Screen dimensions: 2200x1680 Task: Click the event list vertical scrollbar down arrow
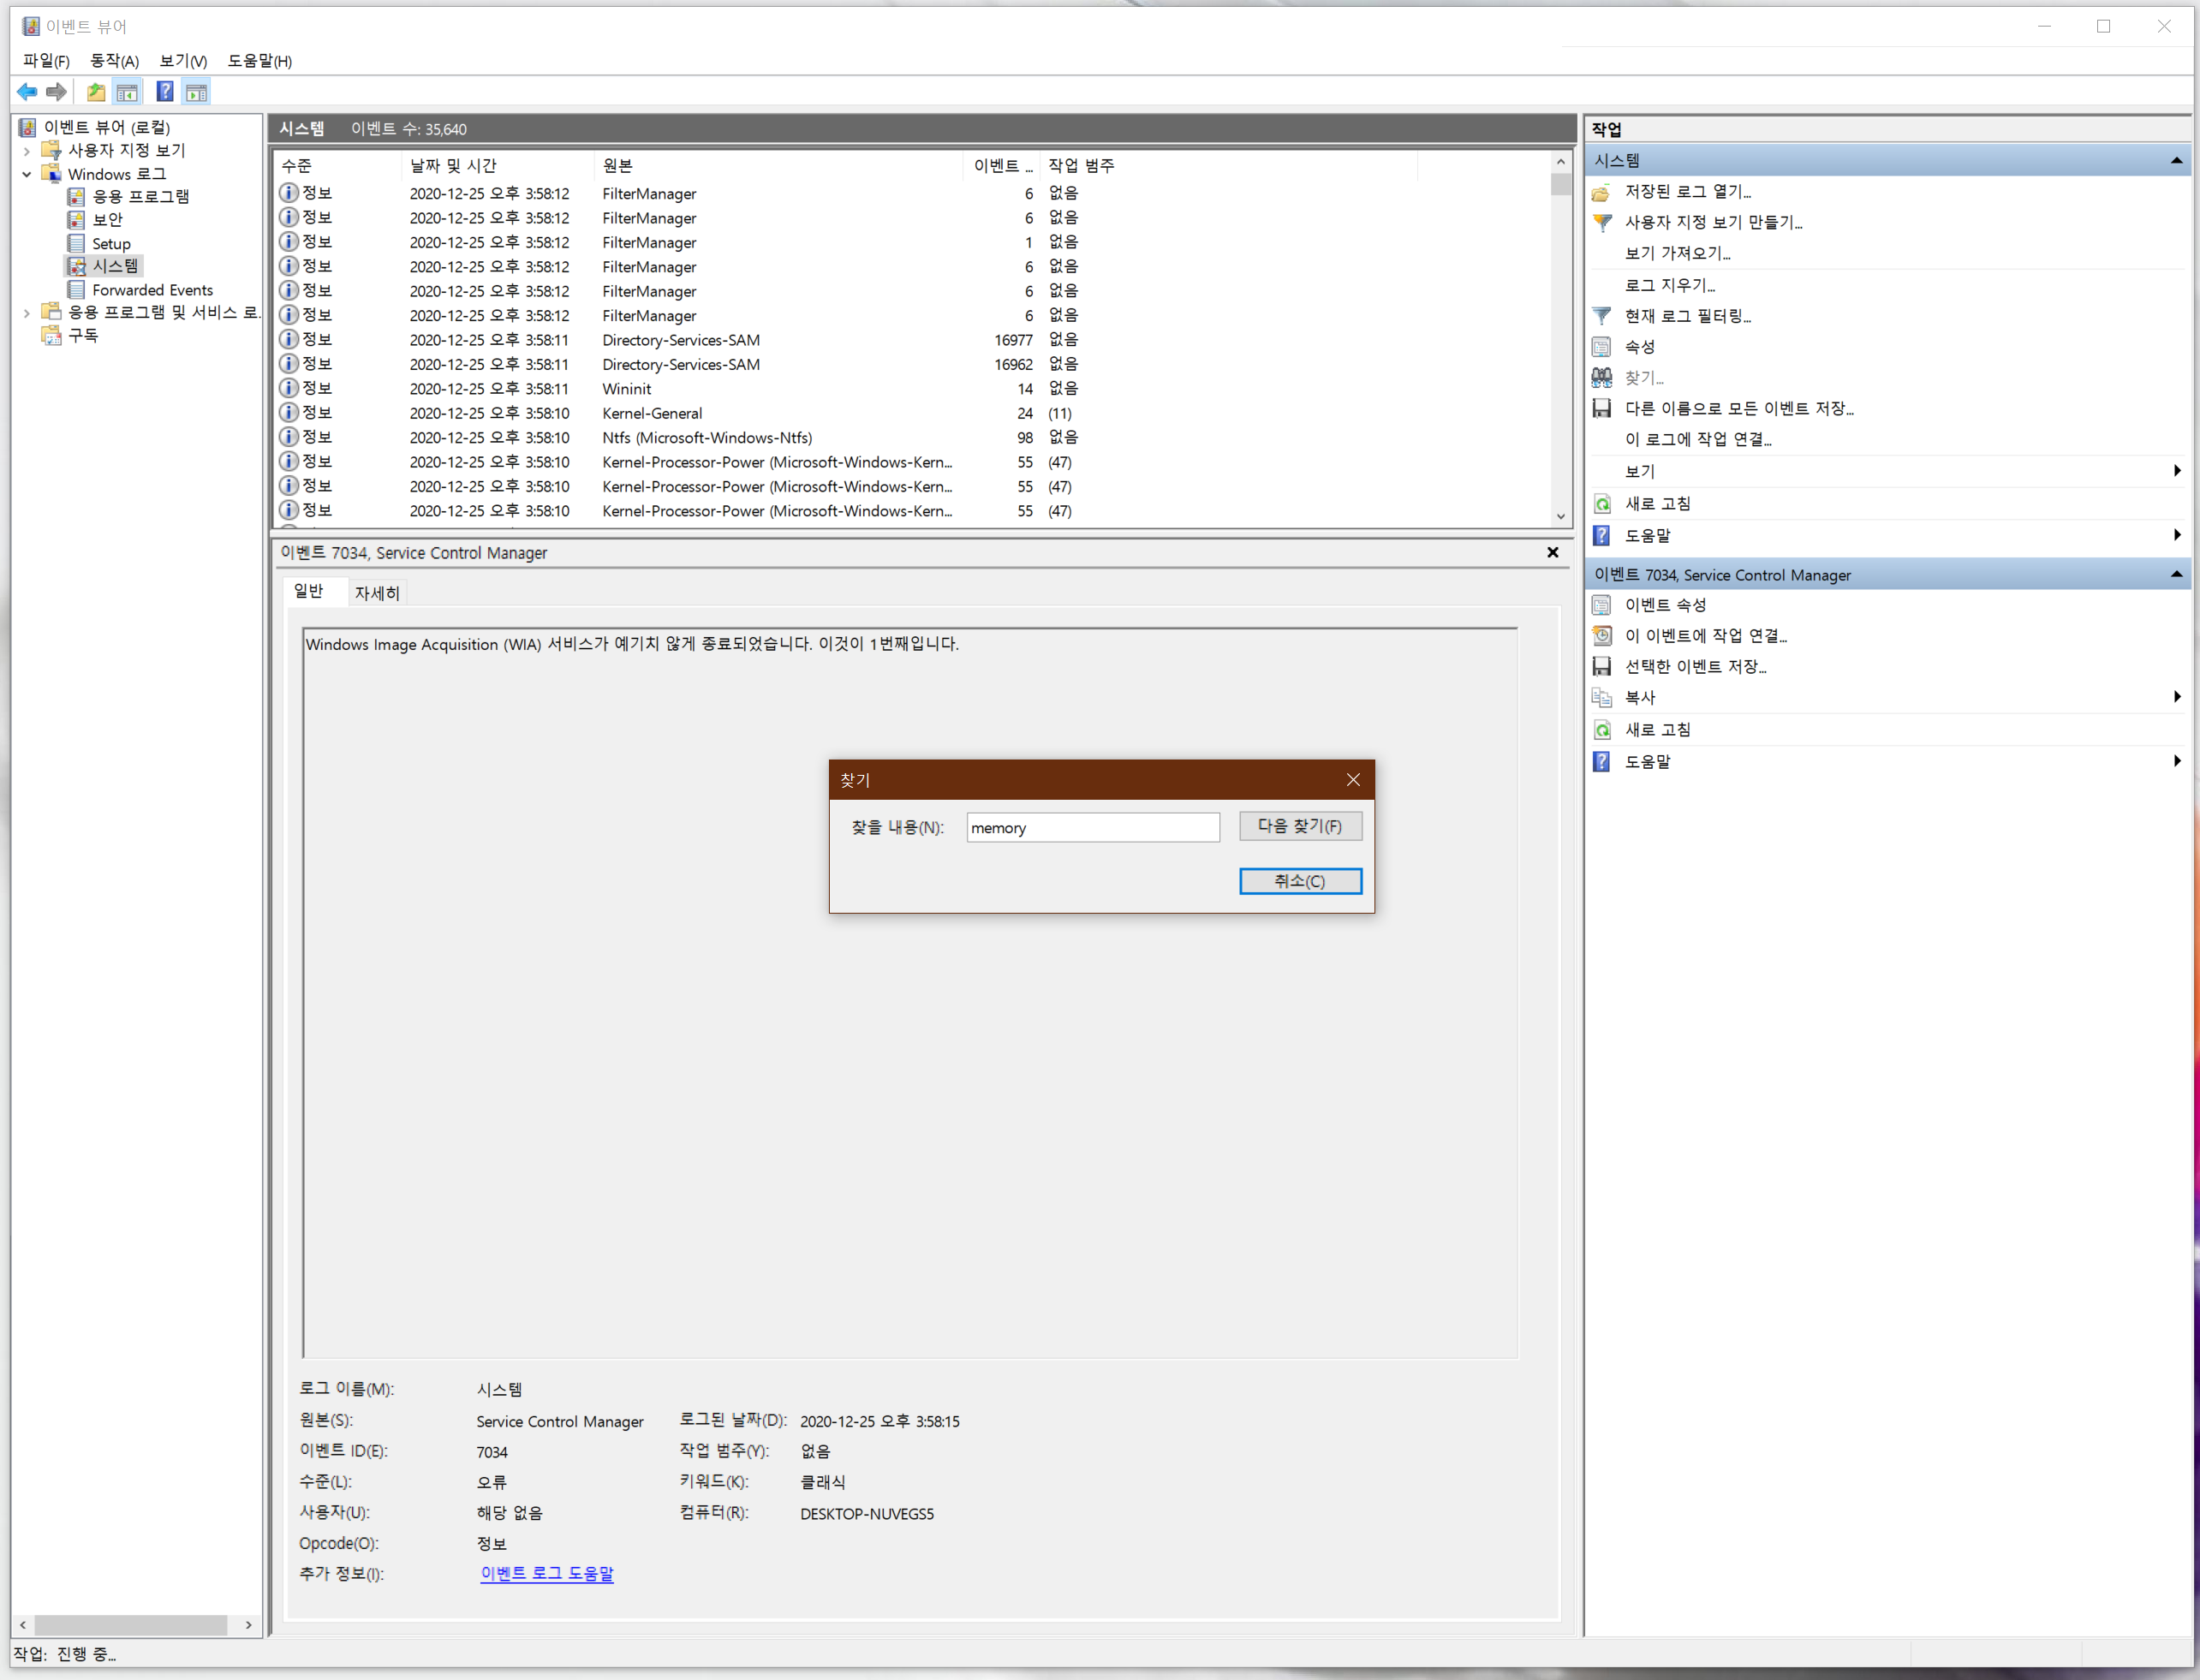pyautogui.click(x=1560, y=517)
